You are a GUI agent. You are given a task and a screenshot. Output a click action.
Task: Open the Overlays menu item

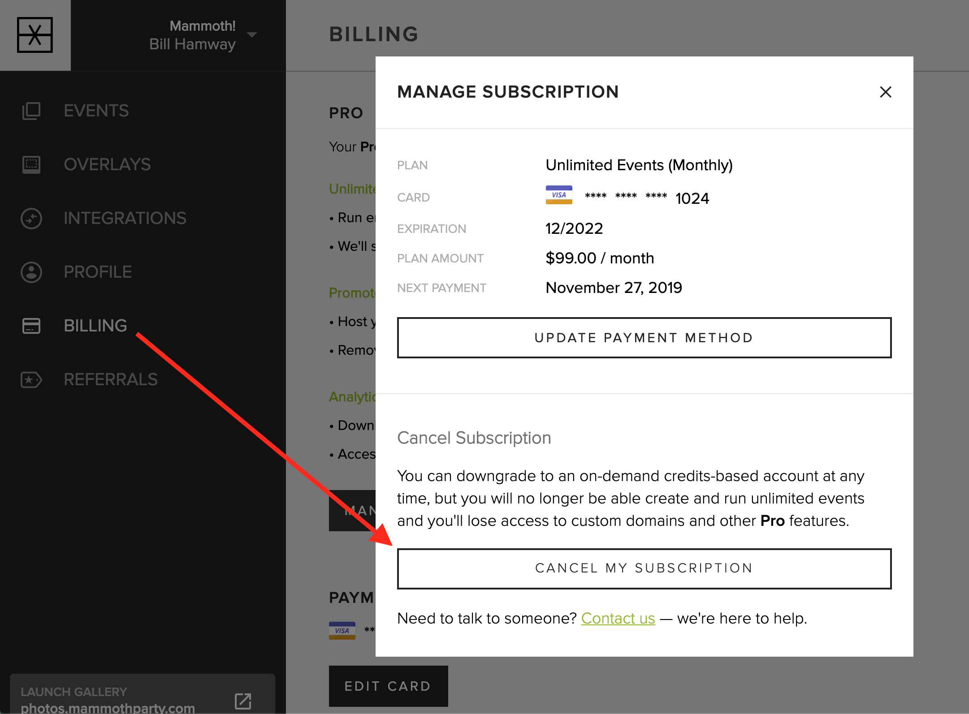point(107,164)
